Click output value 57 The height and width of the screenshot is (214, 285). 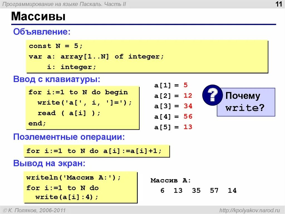[214, 191]
